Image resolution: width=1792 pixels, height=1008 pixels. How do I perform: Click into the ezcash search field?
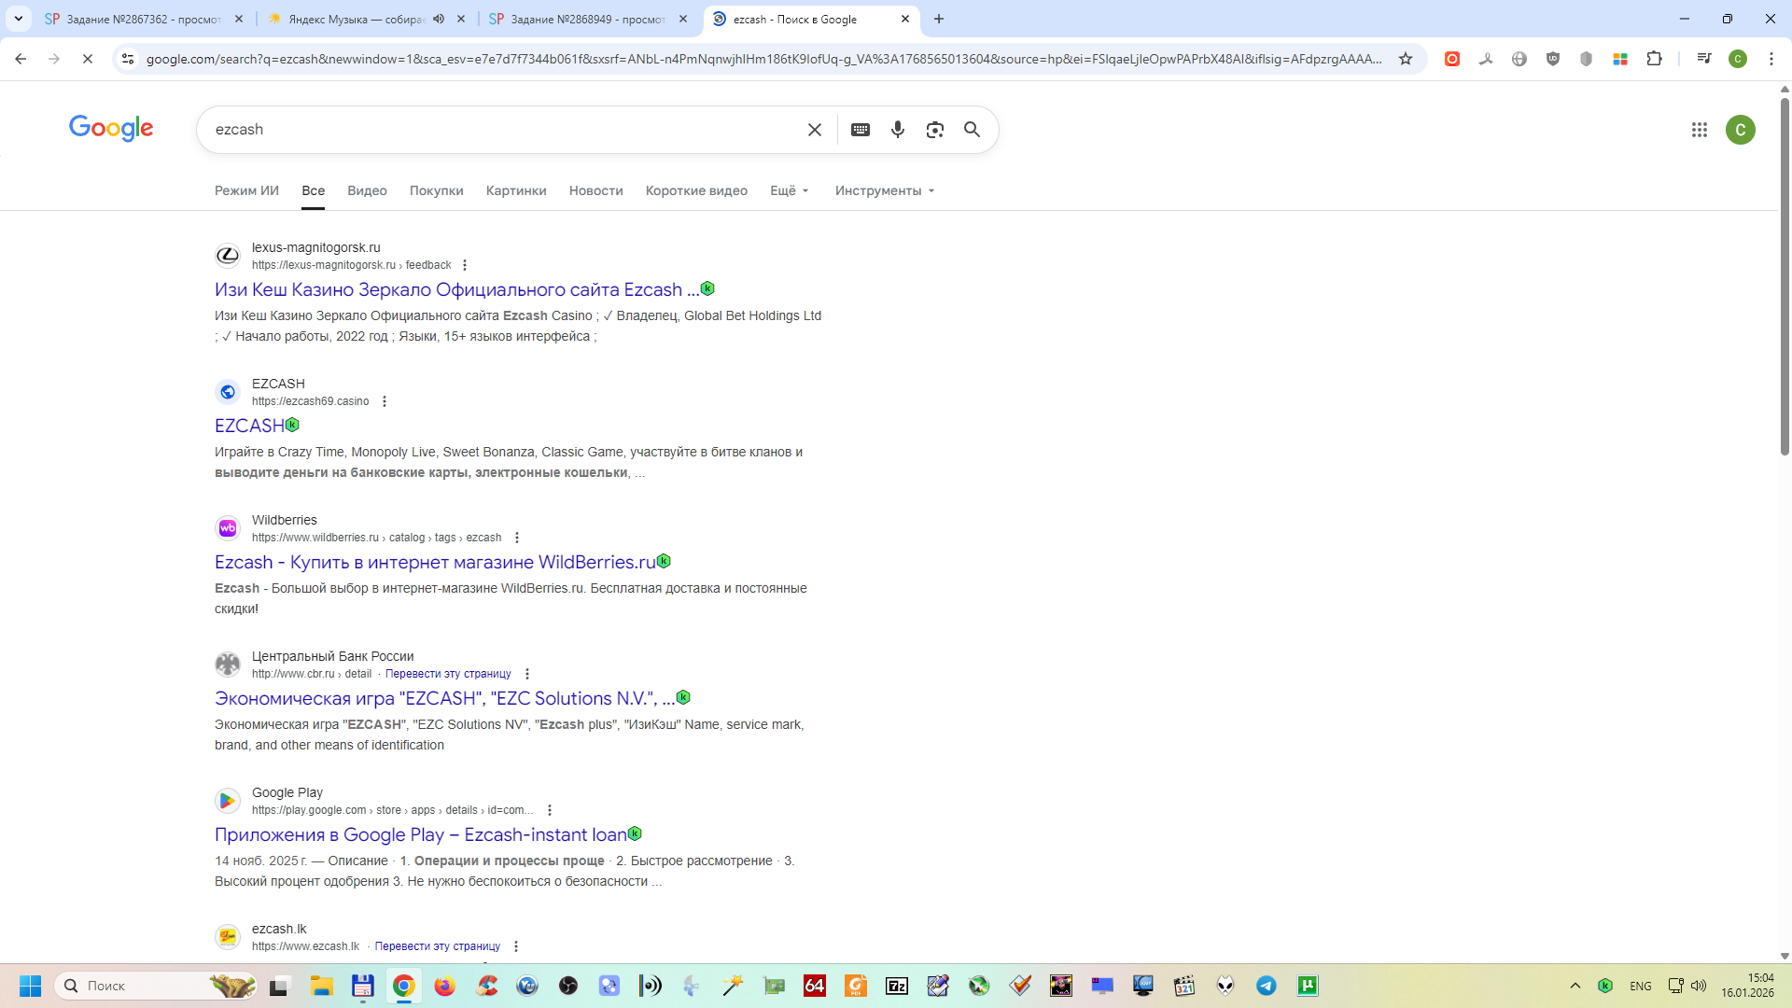[x=504, y=130]
